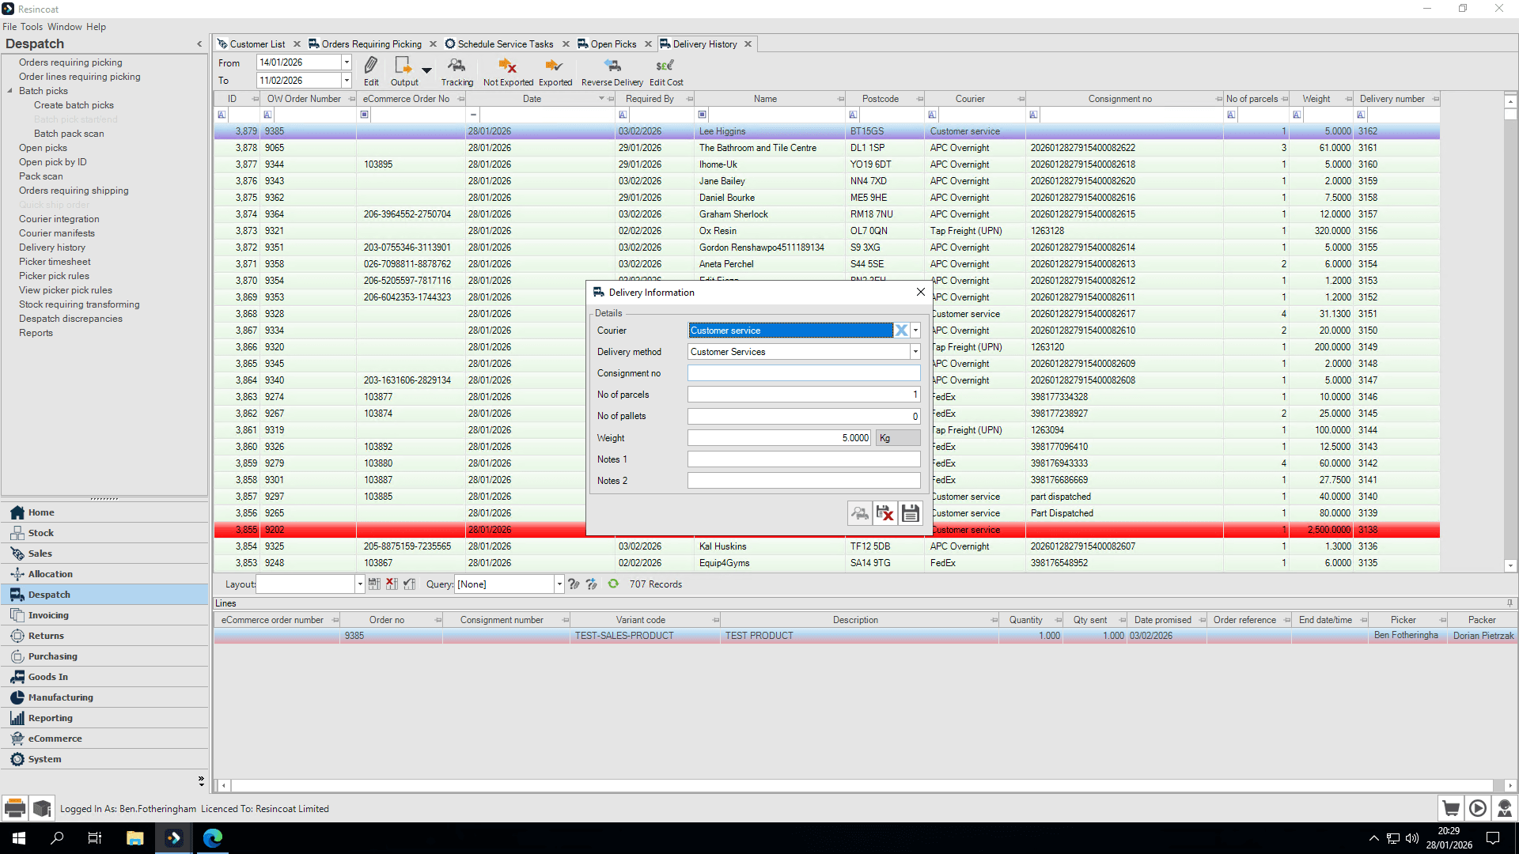Click the delete layout icon
Image resolution: width=1519 pixels, height=854 pixels.
(392, 584)
